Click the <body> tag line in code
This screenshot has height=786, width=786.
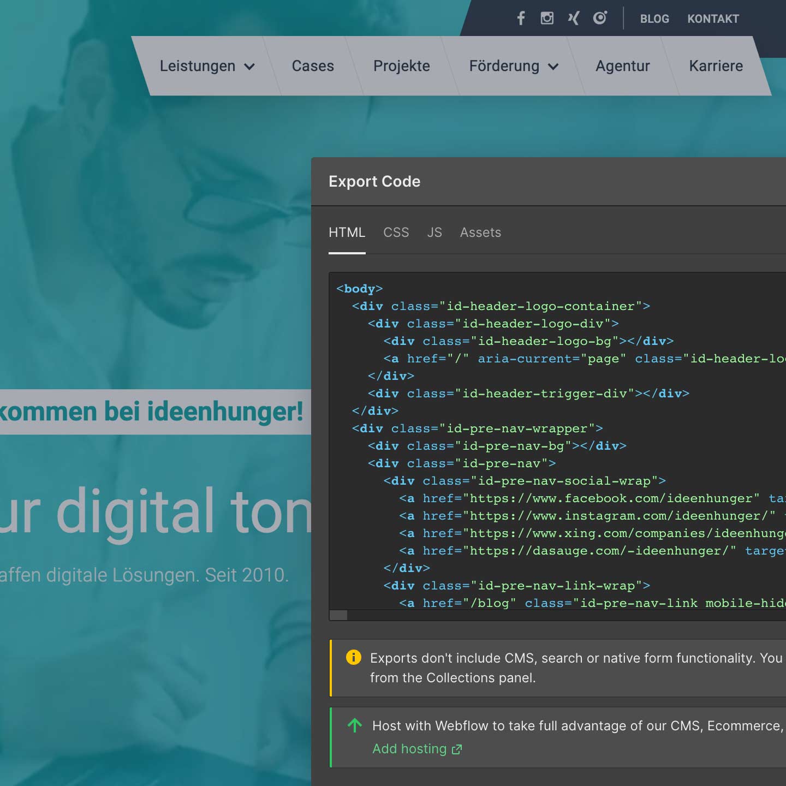[360, 289]
